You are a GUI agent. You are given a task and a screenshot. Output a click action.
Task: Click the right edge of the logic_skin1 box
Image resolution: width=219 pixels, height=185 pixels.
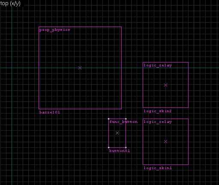(x=188, y=142)
